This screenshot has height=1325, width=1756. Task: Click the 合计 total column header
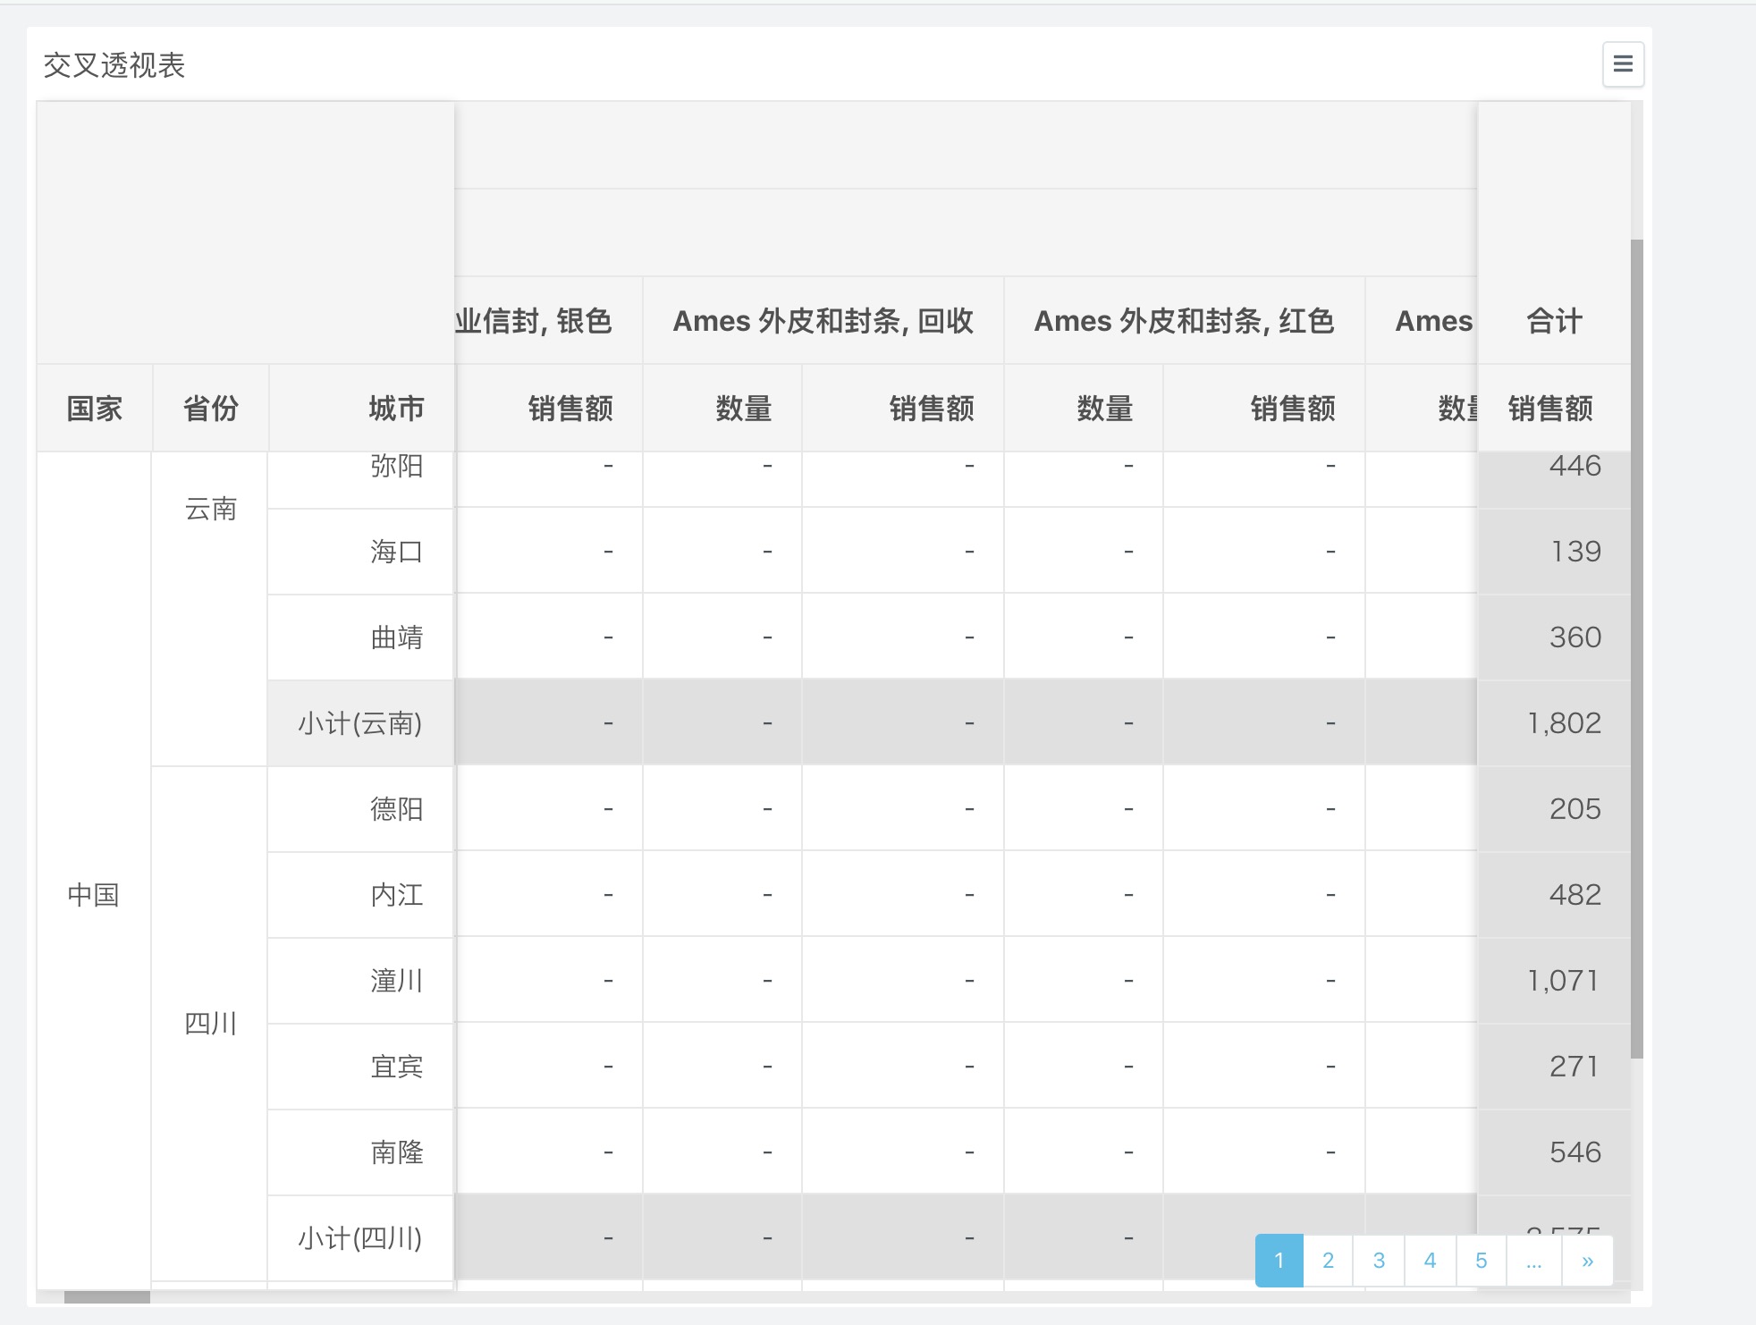[x=1554, y=320]
